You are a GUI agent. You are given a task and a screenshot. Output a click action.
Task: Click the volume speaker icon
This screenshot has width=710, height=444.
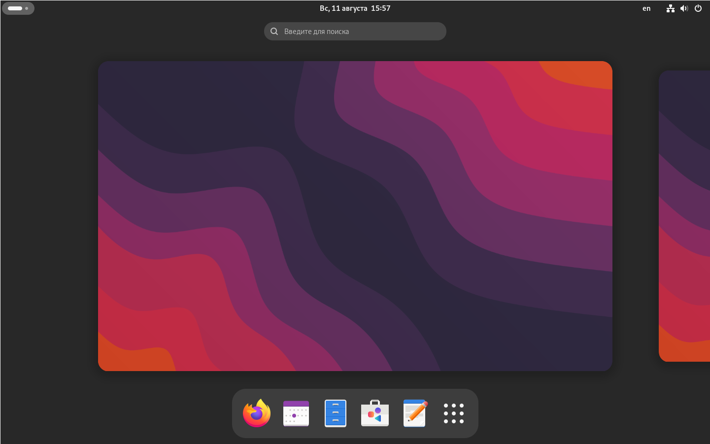684,8
